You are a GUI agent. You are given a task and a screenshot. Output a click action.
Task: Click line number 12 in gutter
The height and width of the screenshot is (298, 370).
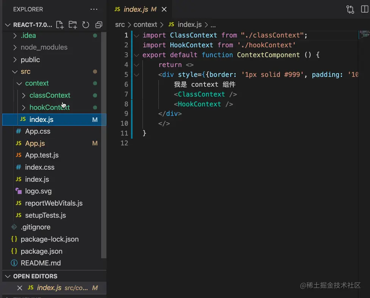[124, 143]
